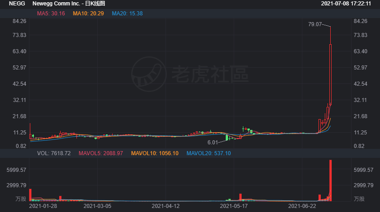Click the timestamp 2021-07-08 17:22:11
The height and width of the screenshot is (212, 380).
[346, 4]
